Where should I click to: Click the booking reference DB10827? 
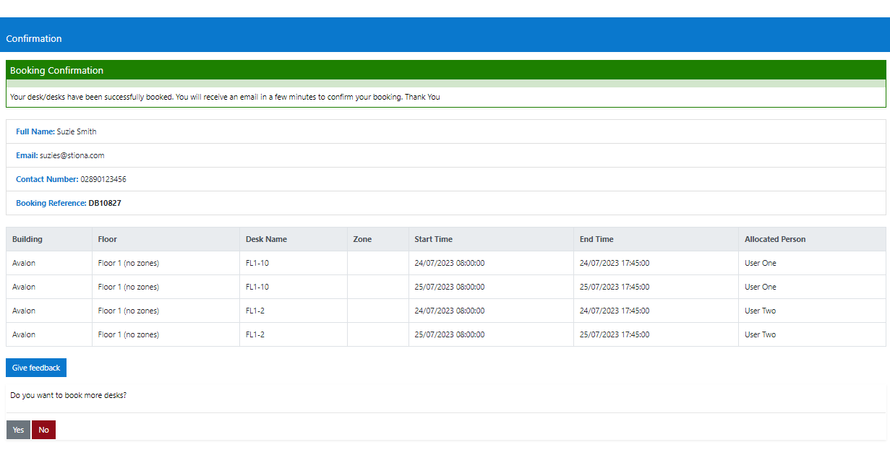tap(105, 203)
